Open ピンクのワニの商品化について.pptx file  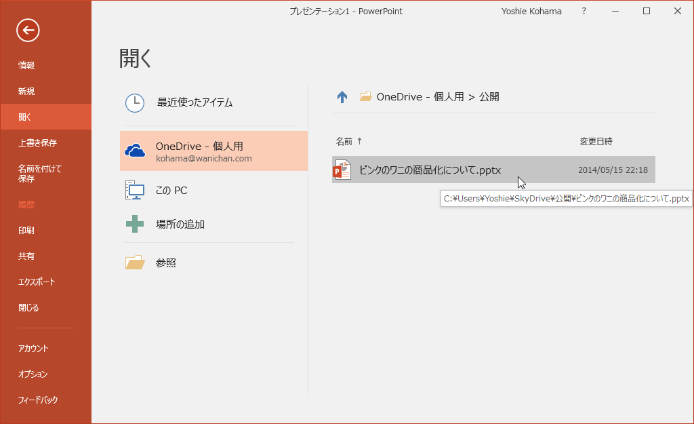click(x=430, y=170)
